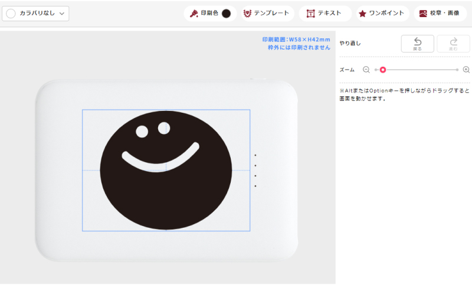Click the 印刷色 print color button
The image size is (472, 285).
pyautogui.click(x=210, y=14)
